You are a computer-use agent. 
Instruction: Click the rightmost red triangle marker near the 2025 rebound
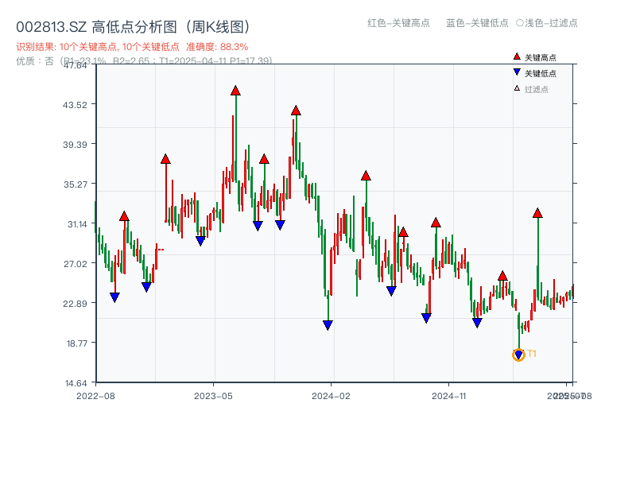click(538, 212)
